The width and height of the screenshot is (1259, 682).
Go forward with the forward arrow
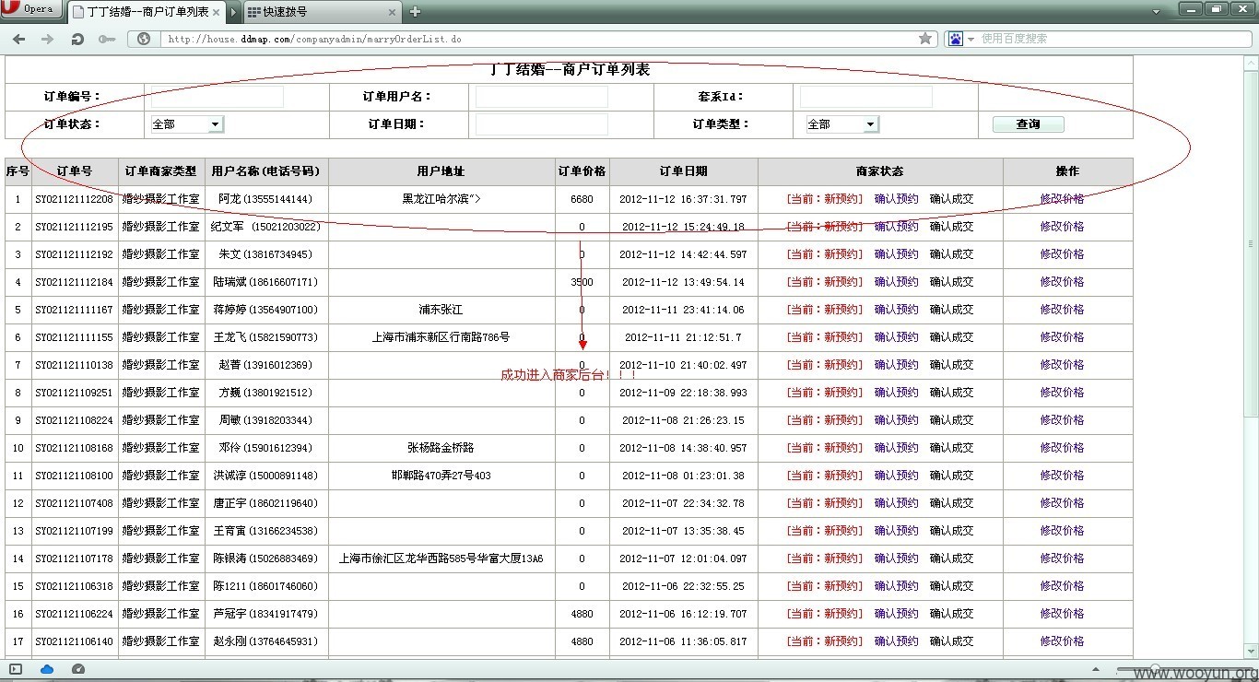click(48, 39)
